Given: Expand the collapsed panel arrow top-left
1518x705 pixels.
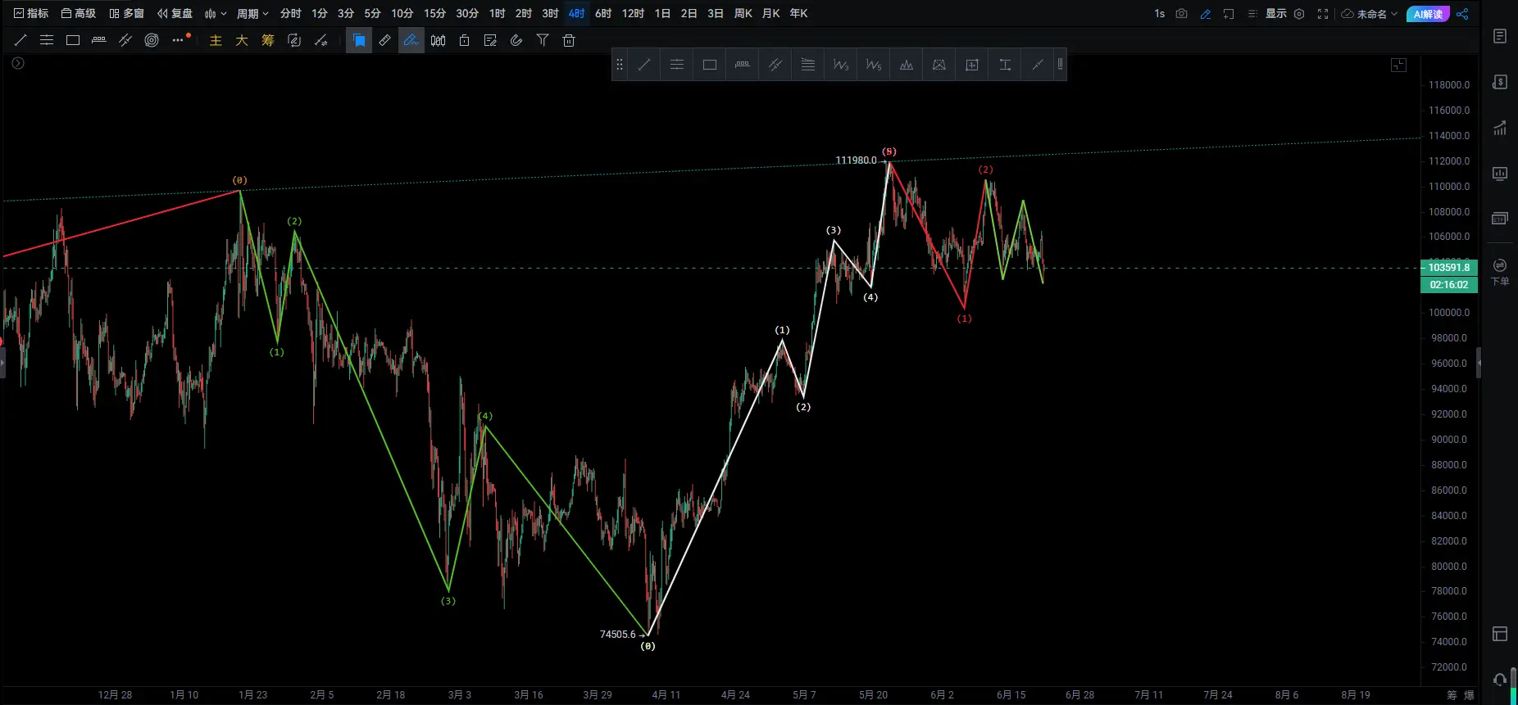Looking at the screenshot, I should [18, 63].
